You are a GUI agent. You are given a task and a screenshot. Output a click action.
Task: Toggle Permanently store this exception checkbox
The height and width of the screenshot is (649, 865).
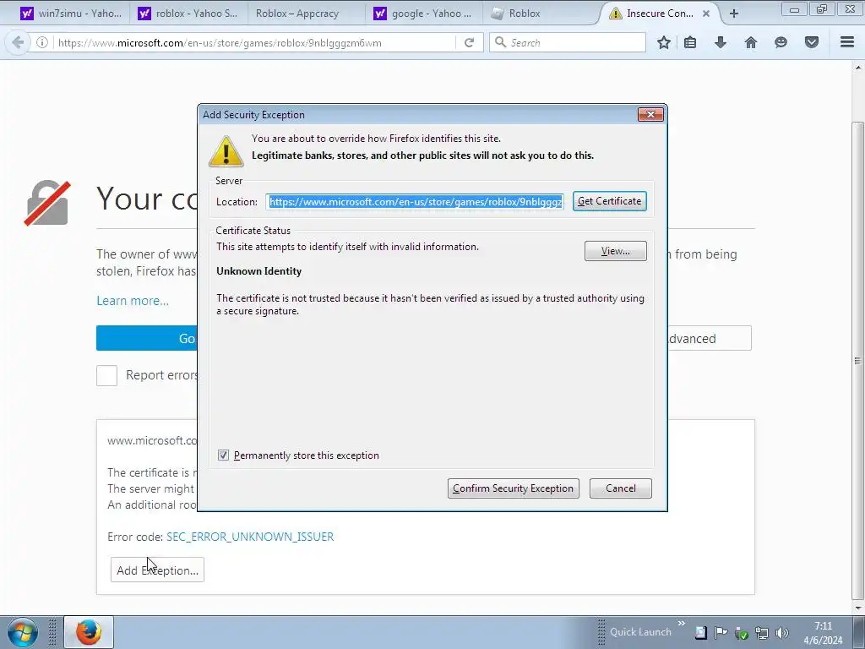click(223, 455)
